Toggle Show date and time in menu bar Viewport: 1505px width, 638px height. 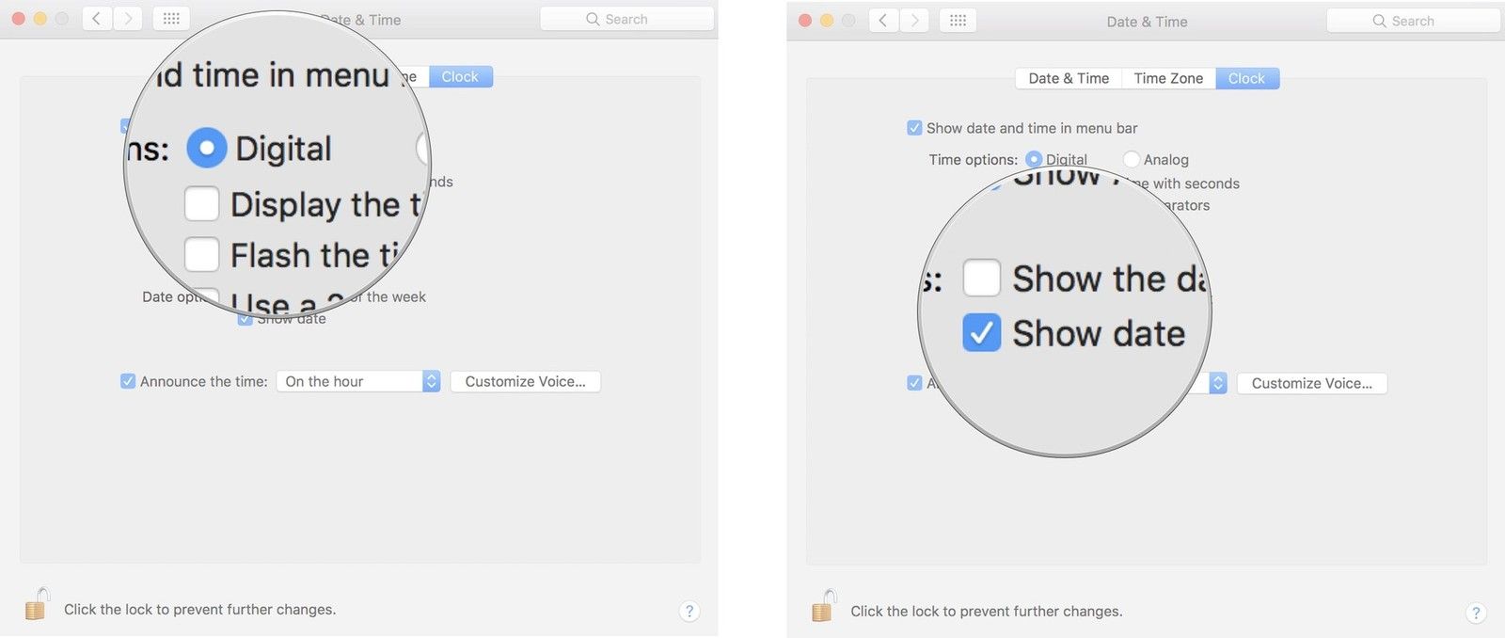[914, 128]
